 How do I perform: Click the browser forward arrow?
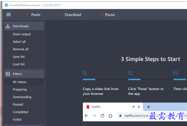(x=94, y=115)
